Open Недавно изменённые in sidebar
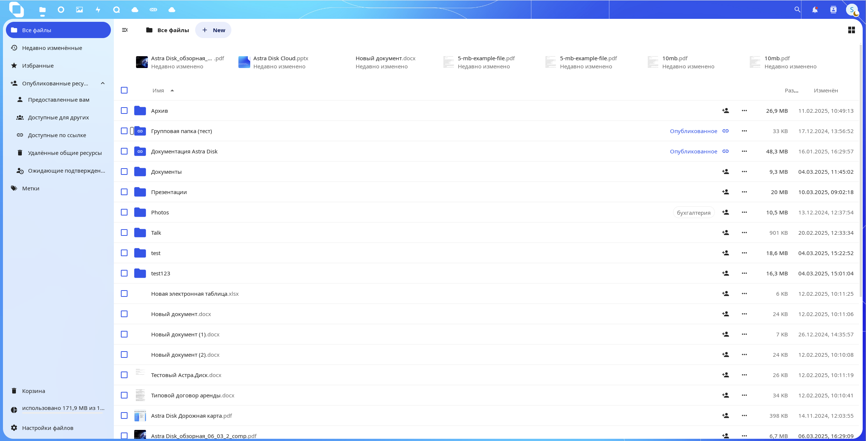The height and width of the screenshot is (441, 866). (x=58, y=48)
